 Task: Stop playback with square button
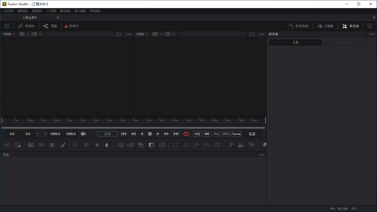pos(150,134)
